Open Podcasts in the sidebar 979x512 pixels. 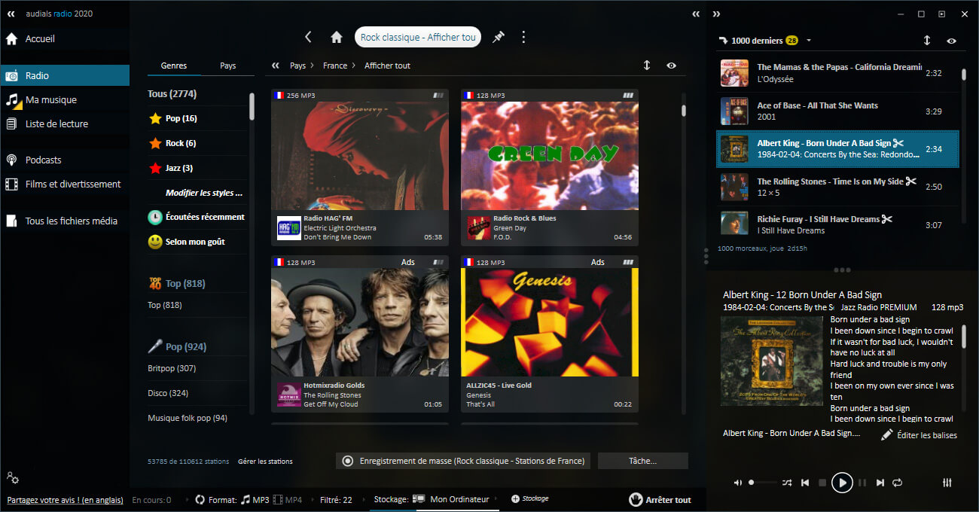click(x=44, y=160)
